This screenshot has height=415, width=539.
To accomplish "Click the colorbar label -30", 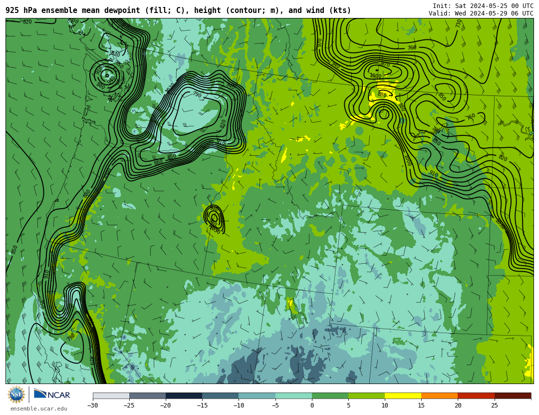I will tap(92, 406).
